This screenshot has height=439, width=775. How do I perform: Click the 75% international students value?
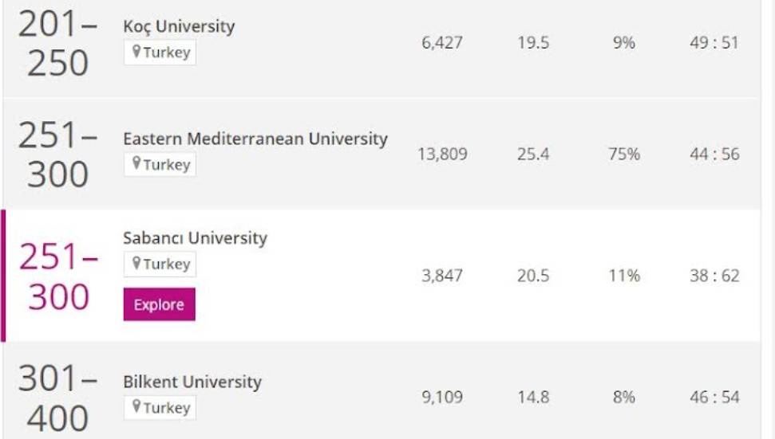click(624, 155)
